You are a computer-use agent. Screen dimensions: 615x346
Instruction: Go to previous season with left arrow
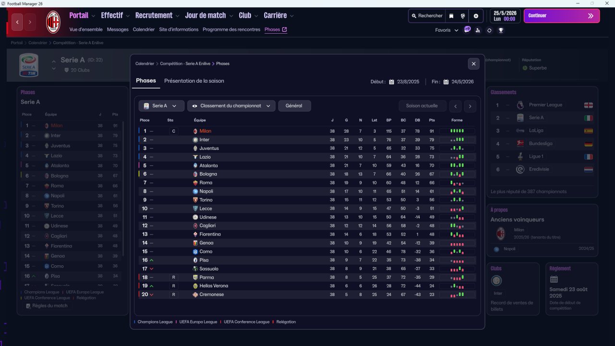tap(455, 106)
